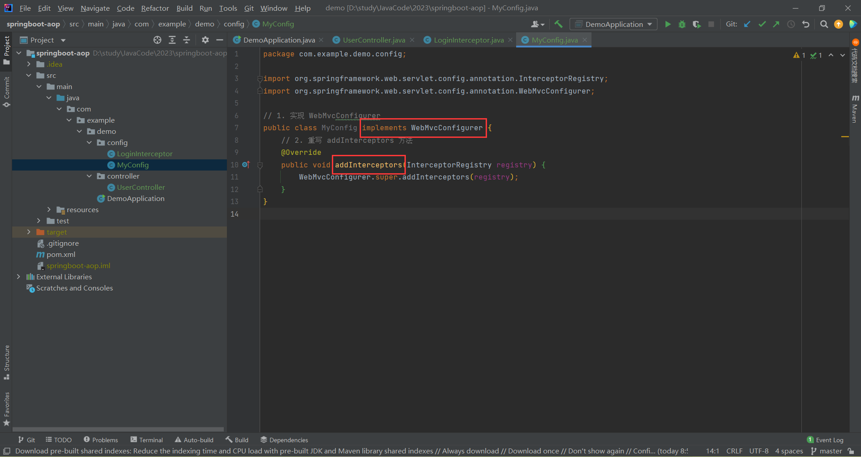
Task: Toggle tool window bars corner icon
Action: pos(7,451)
